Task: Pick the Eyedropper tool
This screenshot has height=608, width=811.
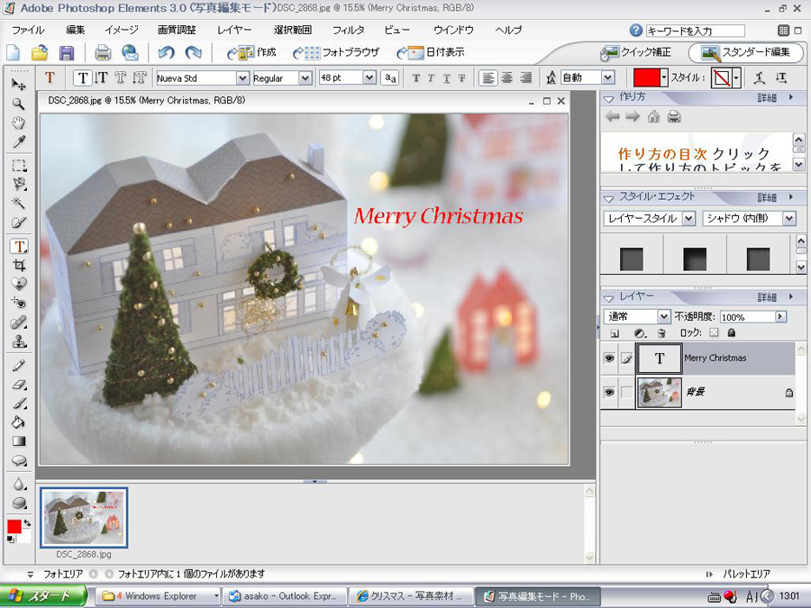Action: tap(18, 141)
